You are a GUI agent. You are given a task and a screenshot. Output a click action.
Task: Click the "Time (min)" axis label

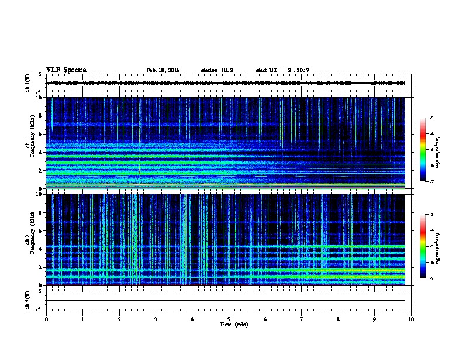tap(234, 325)
